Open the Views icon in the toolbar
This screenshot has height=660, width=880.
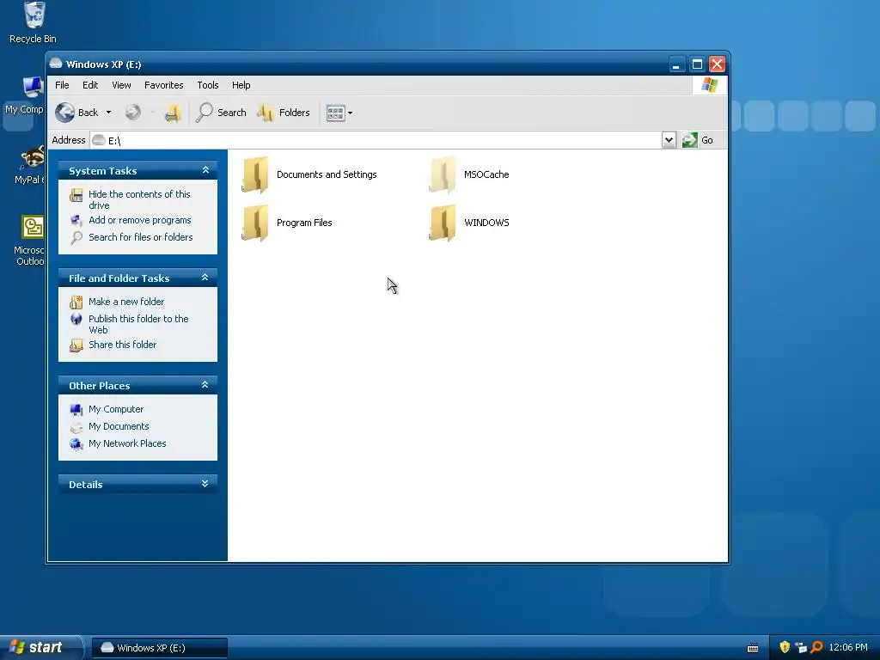tap(335, 113)
